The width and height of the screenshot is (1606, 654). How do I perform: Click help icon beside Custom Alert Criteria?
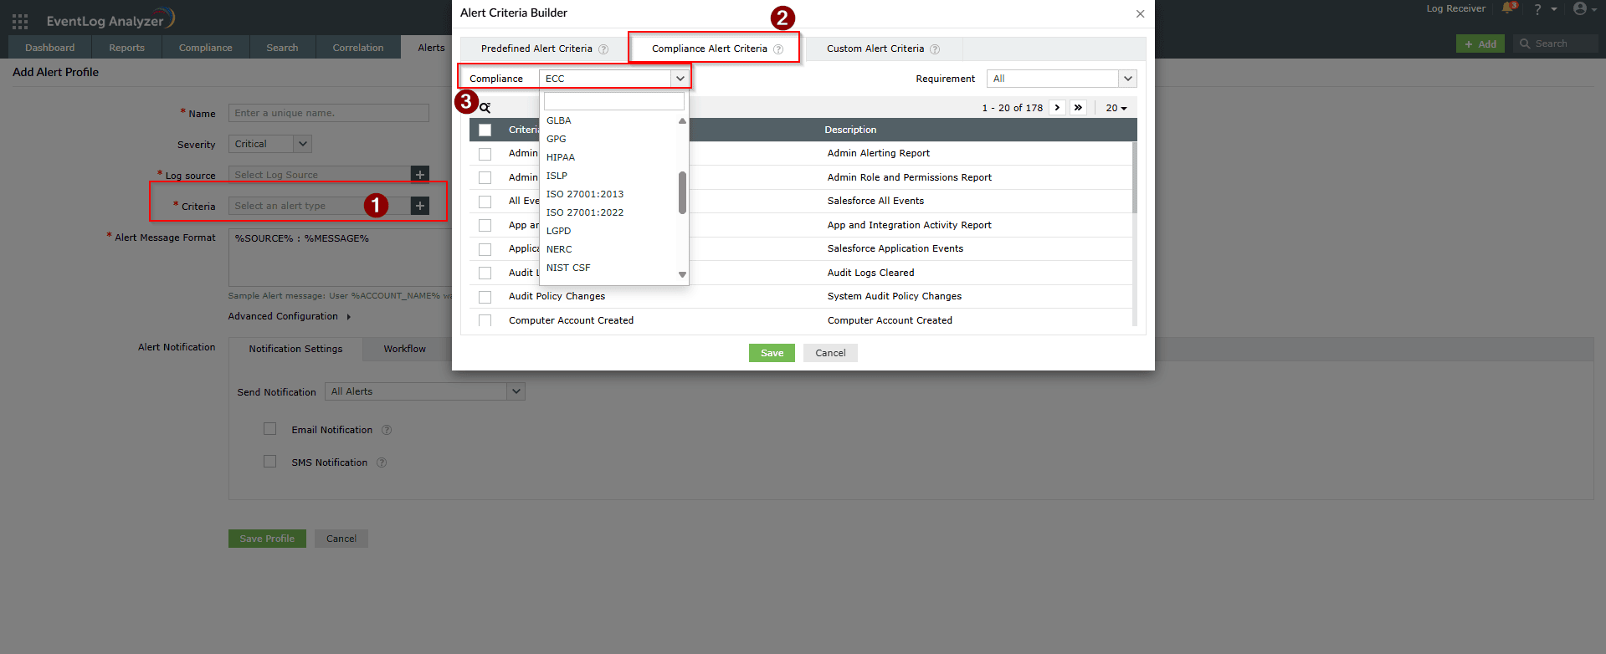935,49
